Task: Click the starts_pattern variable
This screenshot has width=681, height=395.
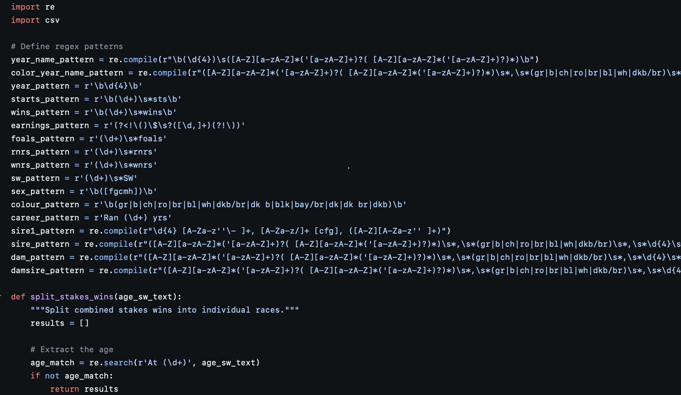Action: click(x=45, y=99)
